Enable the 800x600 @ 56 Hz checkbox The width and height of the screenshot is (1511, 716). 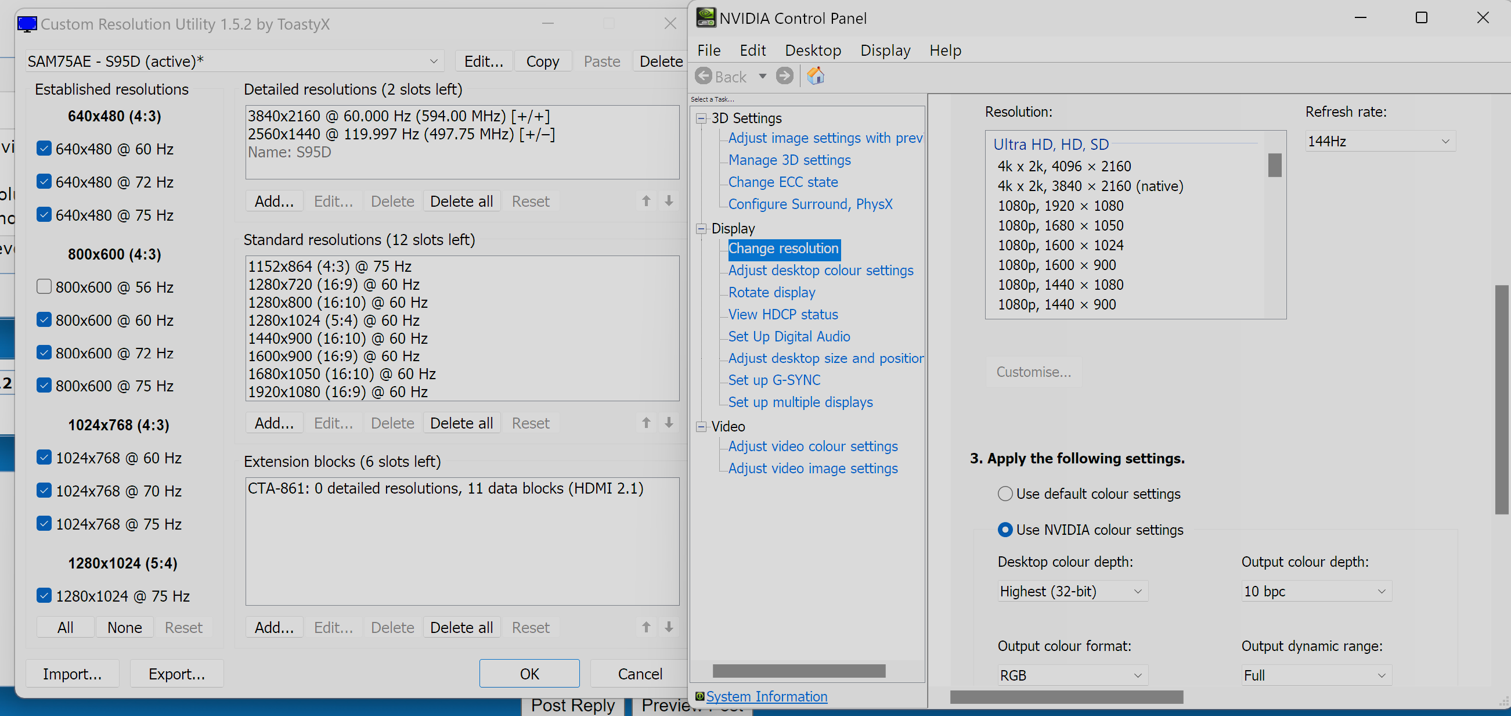[44, 287]
